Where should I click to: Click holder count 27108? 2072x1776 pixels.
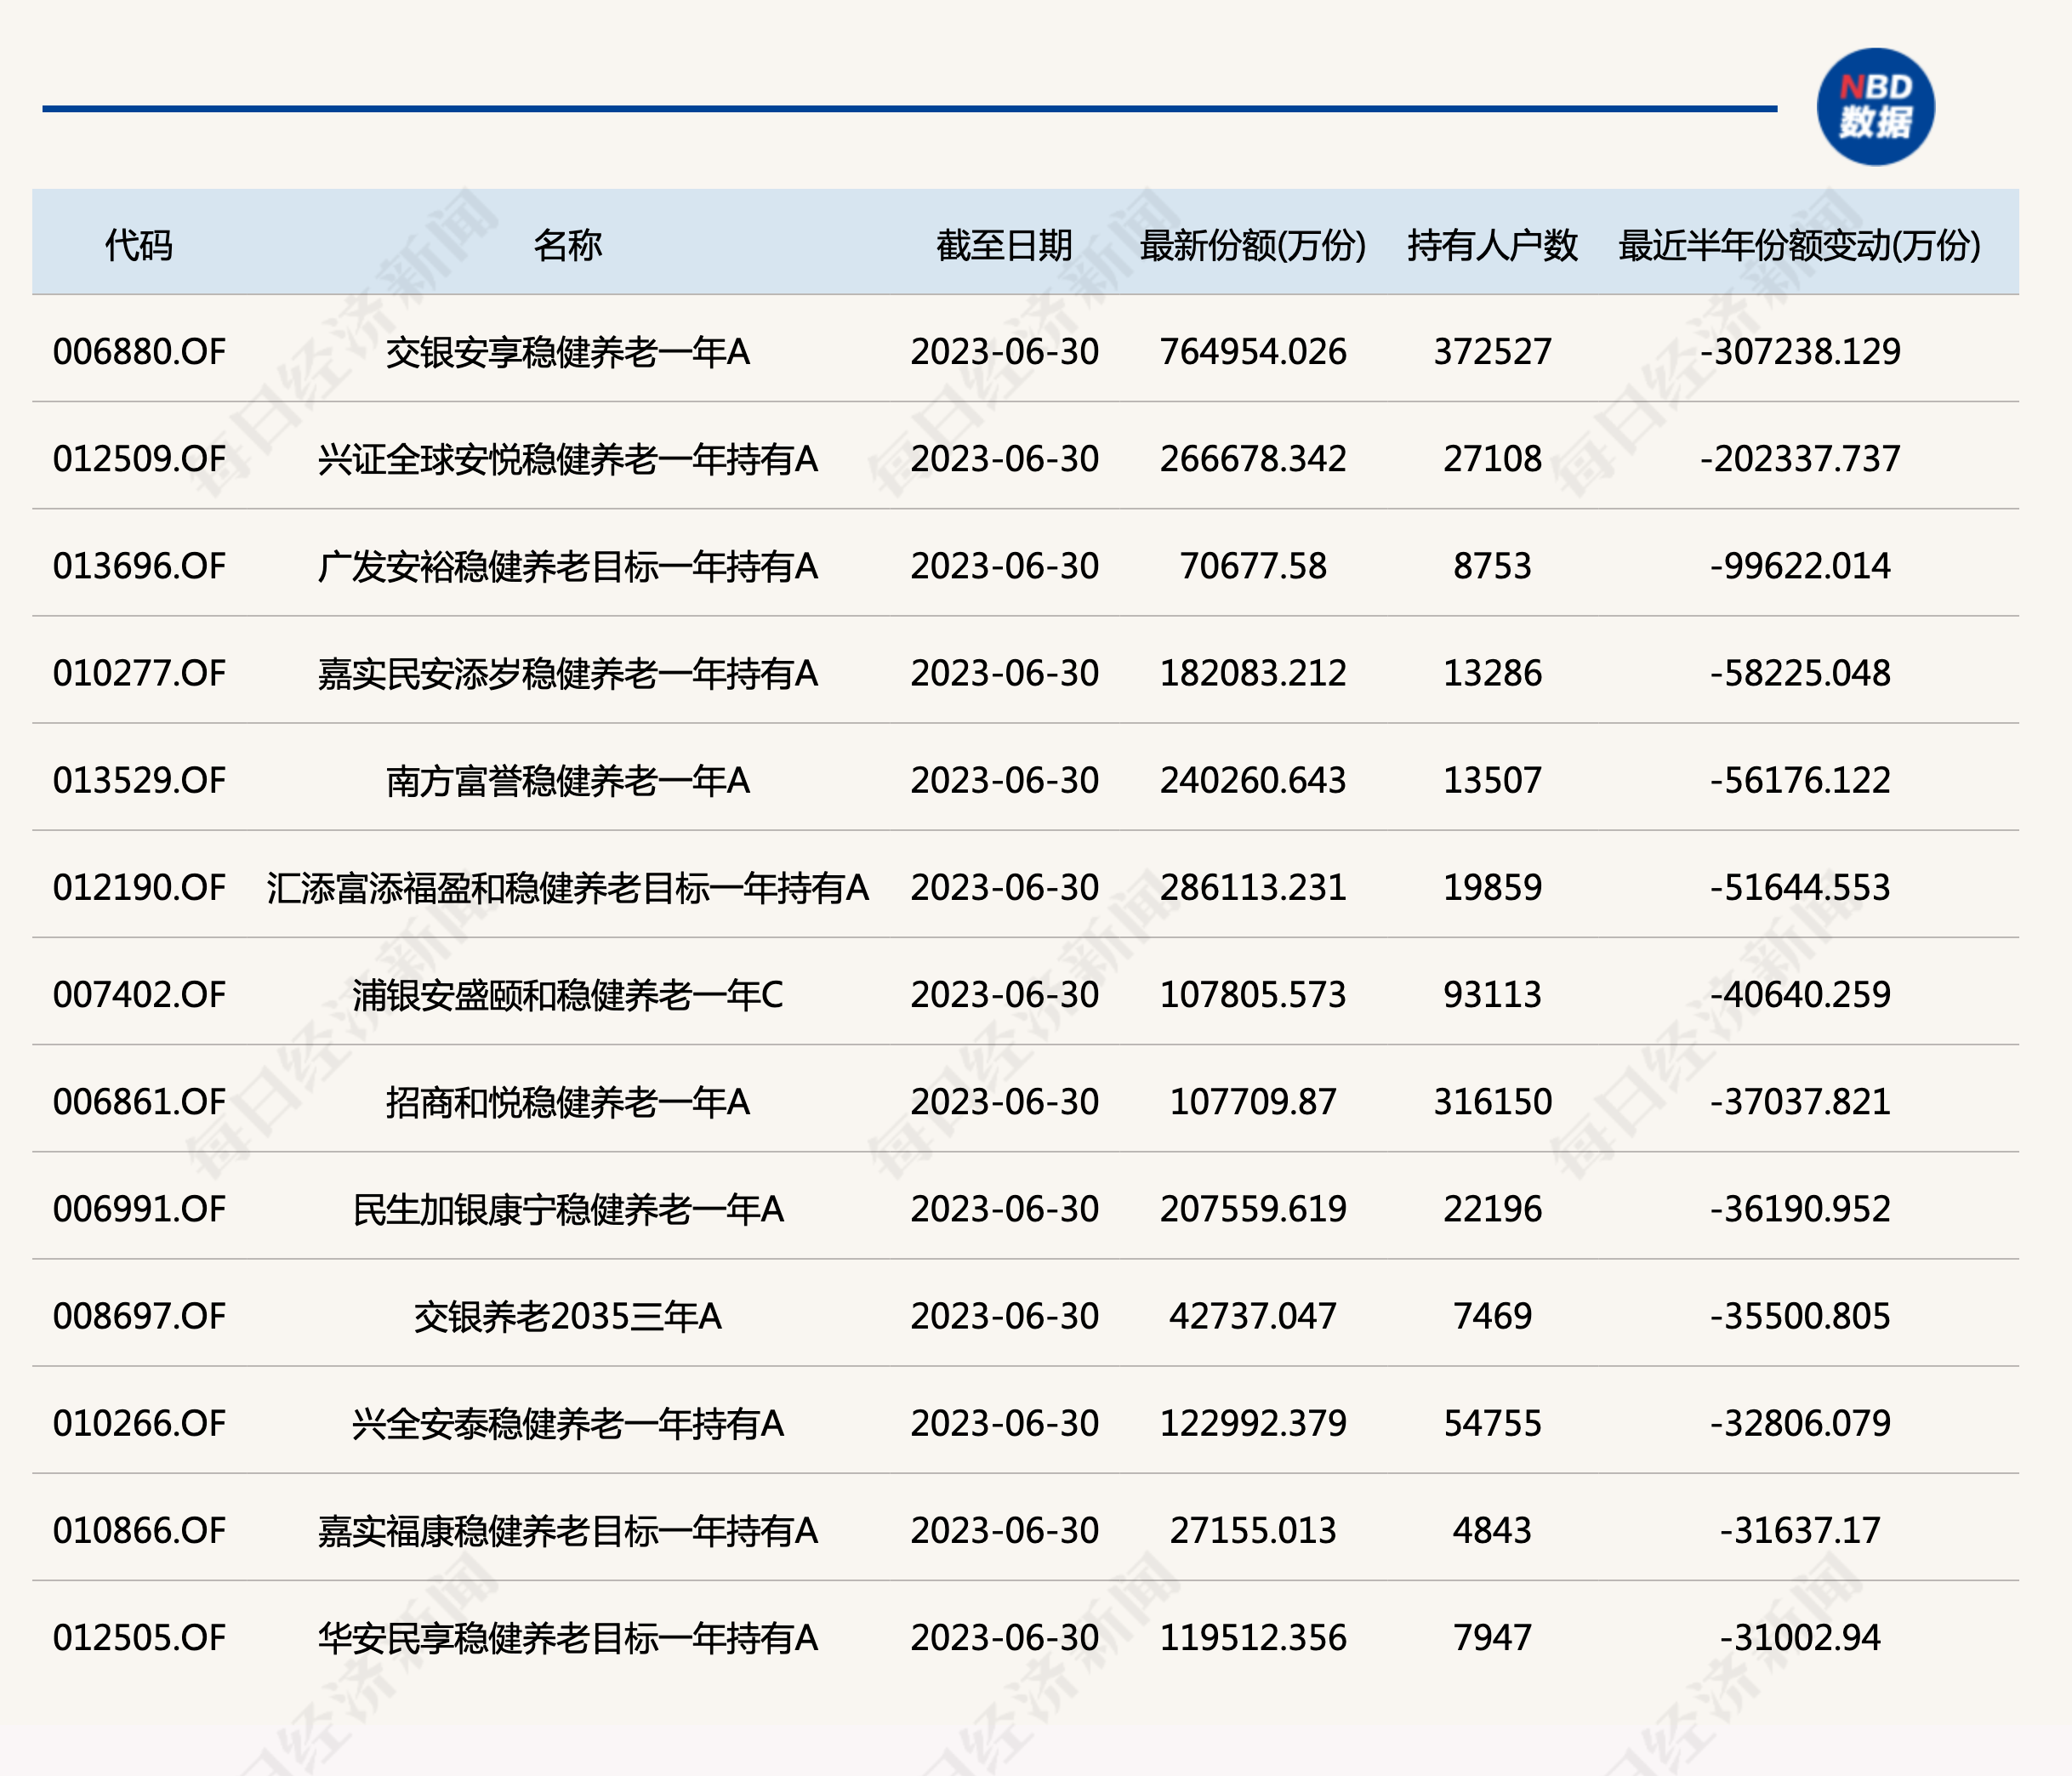click(1492, 459)
